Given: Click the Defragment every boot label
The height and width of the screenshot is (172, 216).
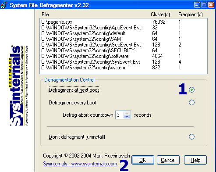Looking at the screenshot, I should point(72,103).
